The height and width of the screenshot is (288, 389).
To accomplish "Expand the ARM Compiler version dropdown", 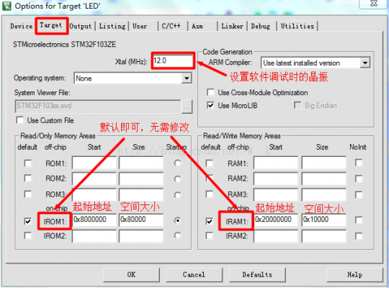I will [365, 63].
